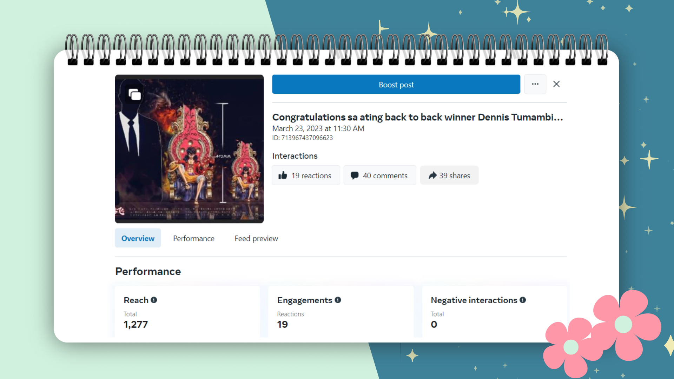
Task: Open the post image thumbnail
Action: pos(189,149)
